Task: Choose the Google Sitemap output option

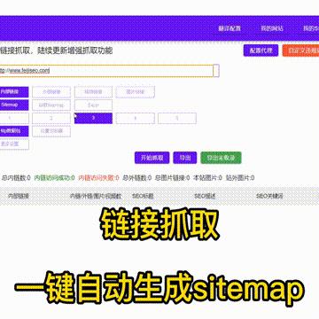Action: 51,105
